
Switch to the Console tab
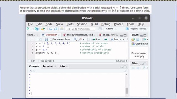(x=34, y=66)
